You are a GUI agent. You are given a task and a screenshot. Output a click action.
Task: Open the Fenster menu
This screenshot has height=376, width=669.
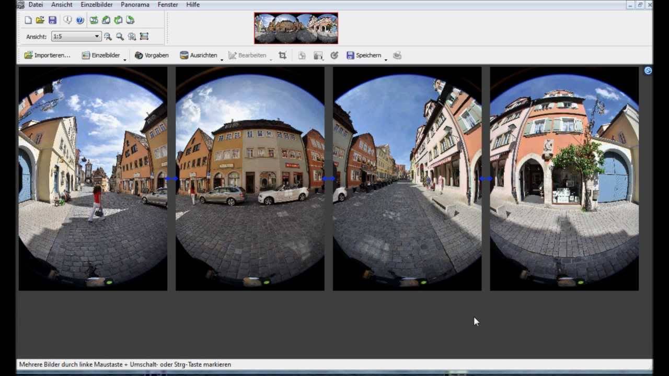[x=168, y=5]
